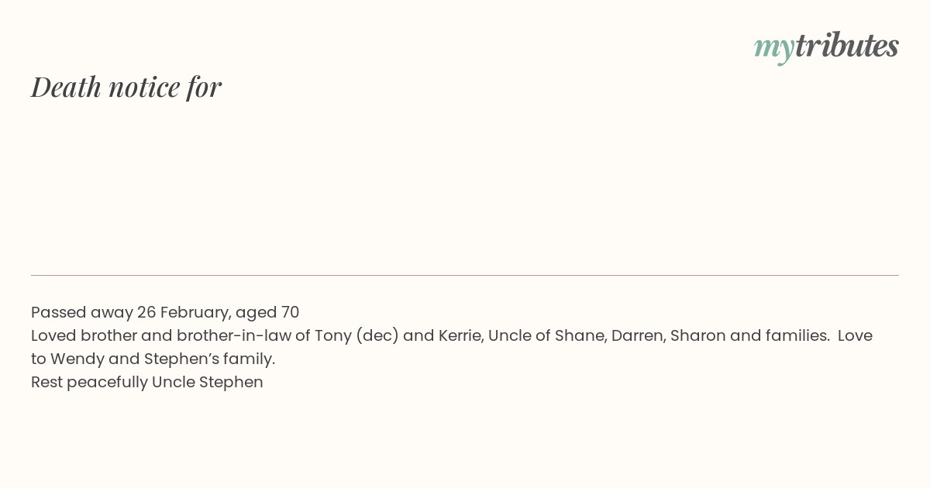Click the date "26 February"
Image resolution: width=930 pixels, height=488 pixels.
pyautogui.click(x=184, y=313)
